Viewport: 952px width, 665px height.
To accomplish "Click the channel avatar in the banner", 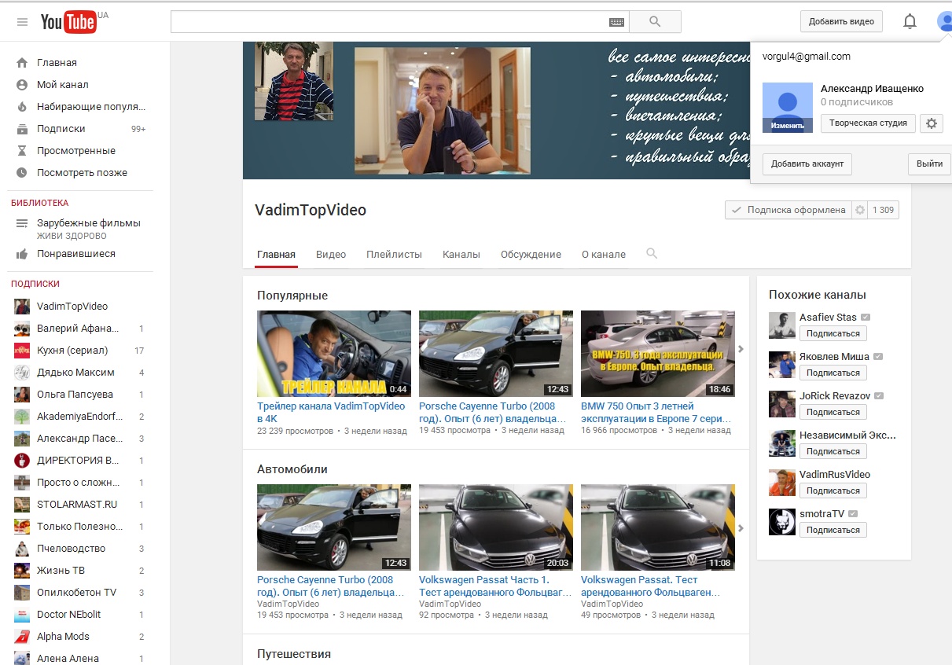I will [x=294, y=81].
